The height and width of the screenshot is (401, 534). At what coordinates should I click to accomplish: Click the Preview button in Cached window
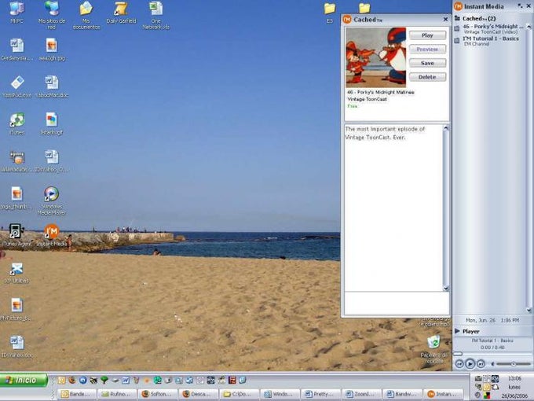coord(427,49)
